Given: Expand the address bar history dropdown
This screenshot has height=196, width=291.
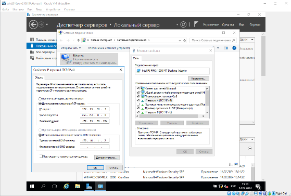Looking at the screenshot, I should (180, 40).
